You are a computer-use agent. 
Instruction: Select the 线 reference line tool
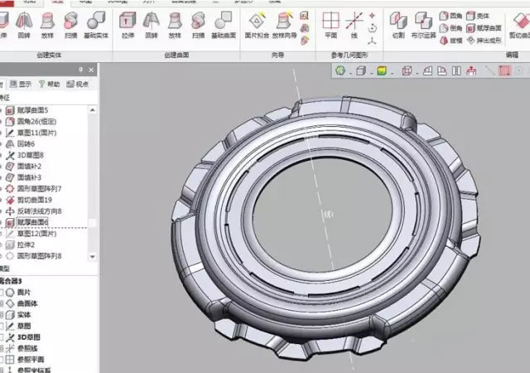pyautogui.click(x=354, y=23)
